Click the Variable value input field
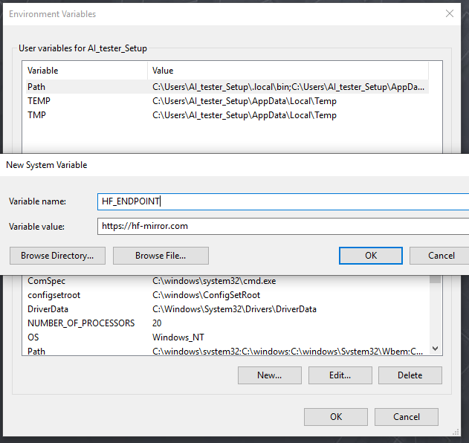 282,226
